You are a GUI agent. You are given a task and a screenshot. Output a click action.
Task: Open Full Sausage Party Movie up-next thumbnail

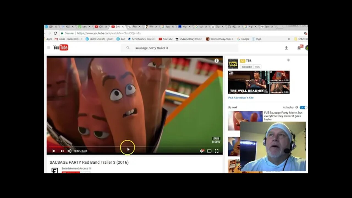tap(245, 121)
